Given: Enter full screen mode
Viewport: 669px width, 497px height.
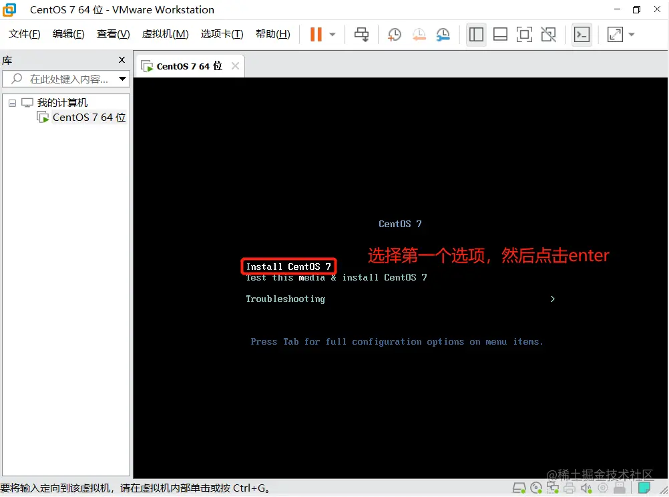Looking at the screenshot, I should [x=524, y=34].
